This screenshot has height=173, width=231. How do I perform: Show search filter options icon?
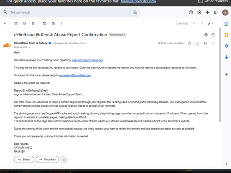(x=135, y=12)
